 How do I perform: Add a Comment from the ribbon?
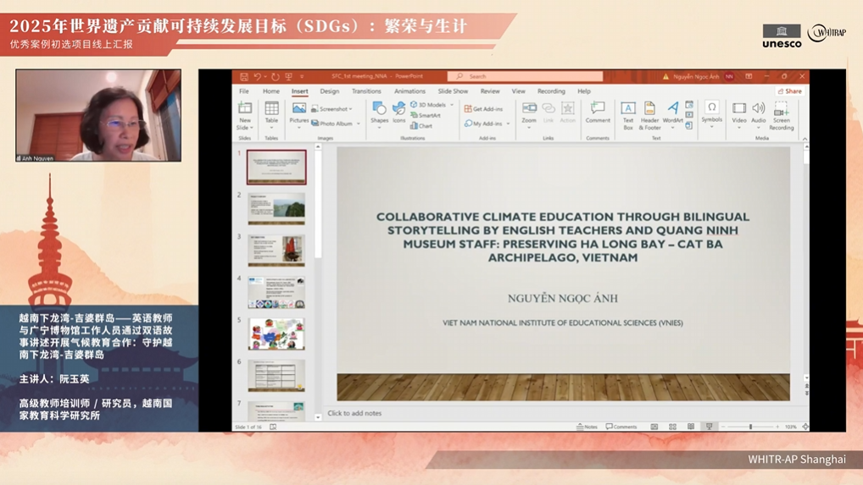(598, 113)
